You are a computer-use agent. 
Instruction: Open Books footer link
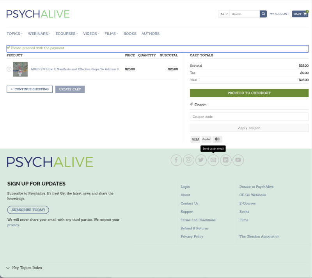(x=244, y=212)
